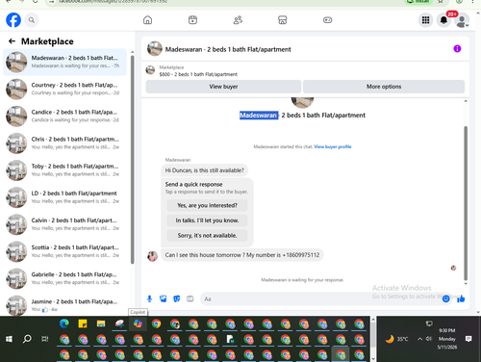Click the chat header listing thumbnail
This screenshot has height=362, width=481.
tap(155, 48)
